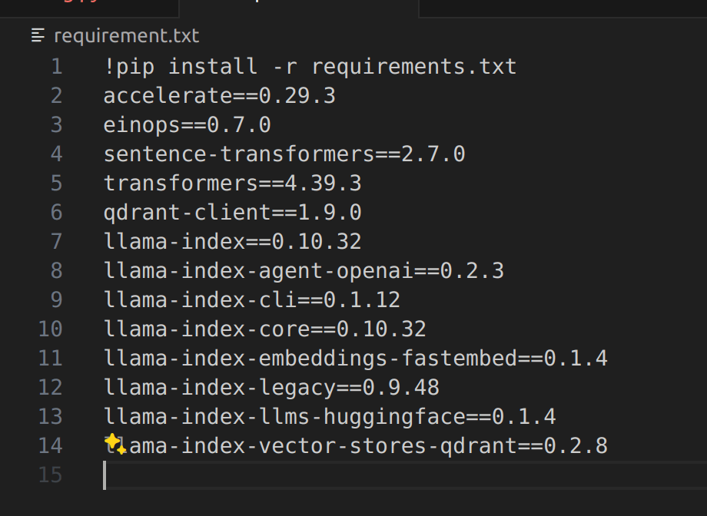Click on the qdrant-client==1.9.0 line
Image resolution: width=707 pixels, height=516 pixels.
[232, 213]
